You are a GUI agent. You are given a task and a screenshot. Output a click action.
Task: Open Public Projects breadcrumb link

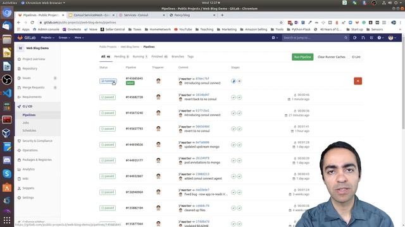[x=108, y=47]
